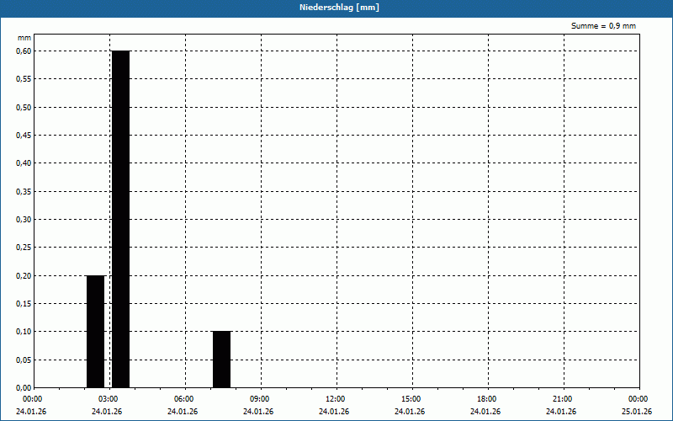Click the Niederschlag [mm] chart title
Viewport: 673px width, 421px height.
click(x=336, y=7)
